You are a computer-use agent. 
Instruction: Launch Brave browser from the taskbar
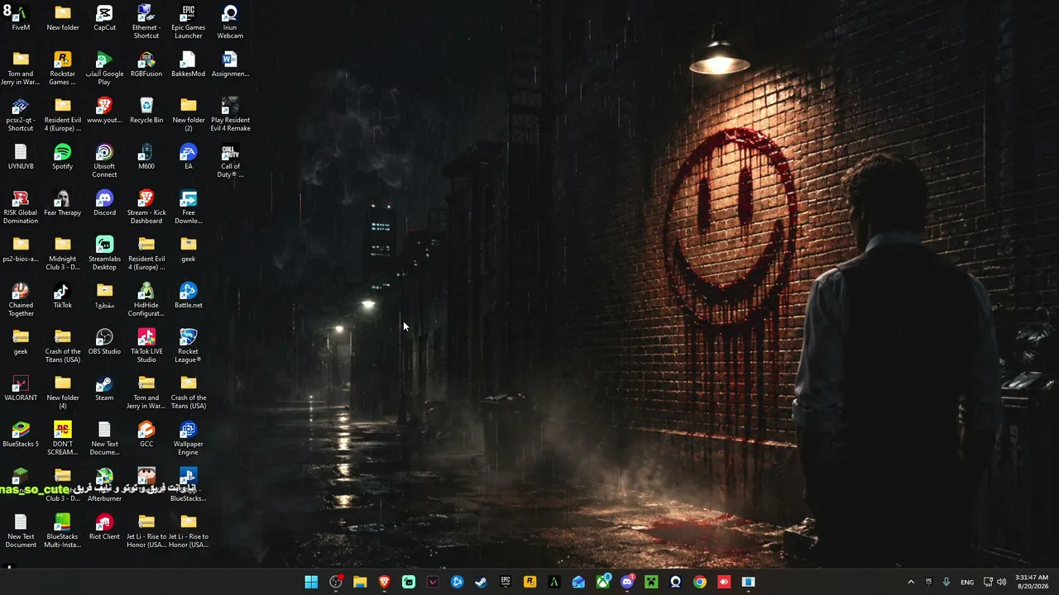384,582
